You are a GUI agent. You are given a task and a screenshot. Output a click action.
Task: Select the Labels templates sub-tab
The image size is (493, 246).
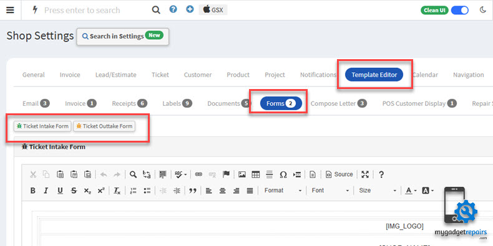click(177, 103)
